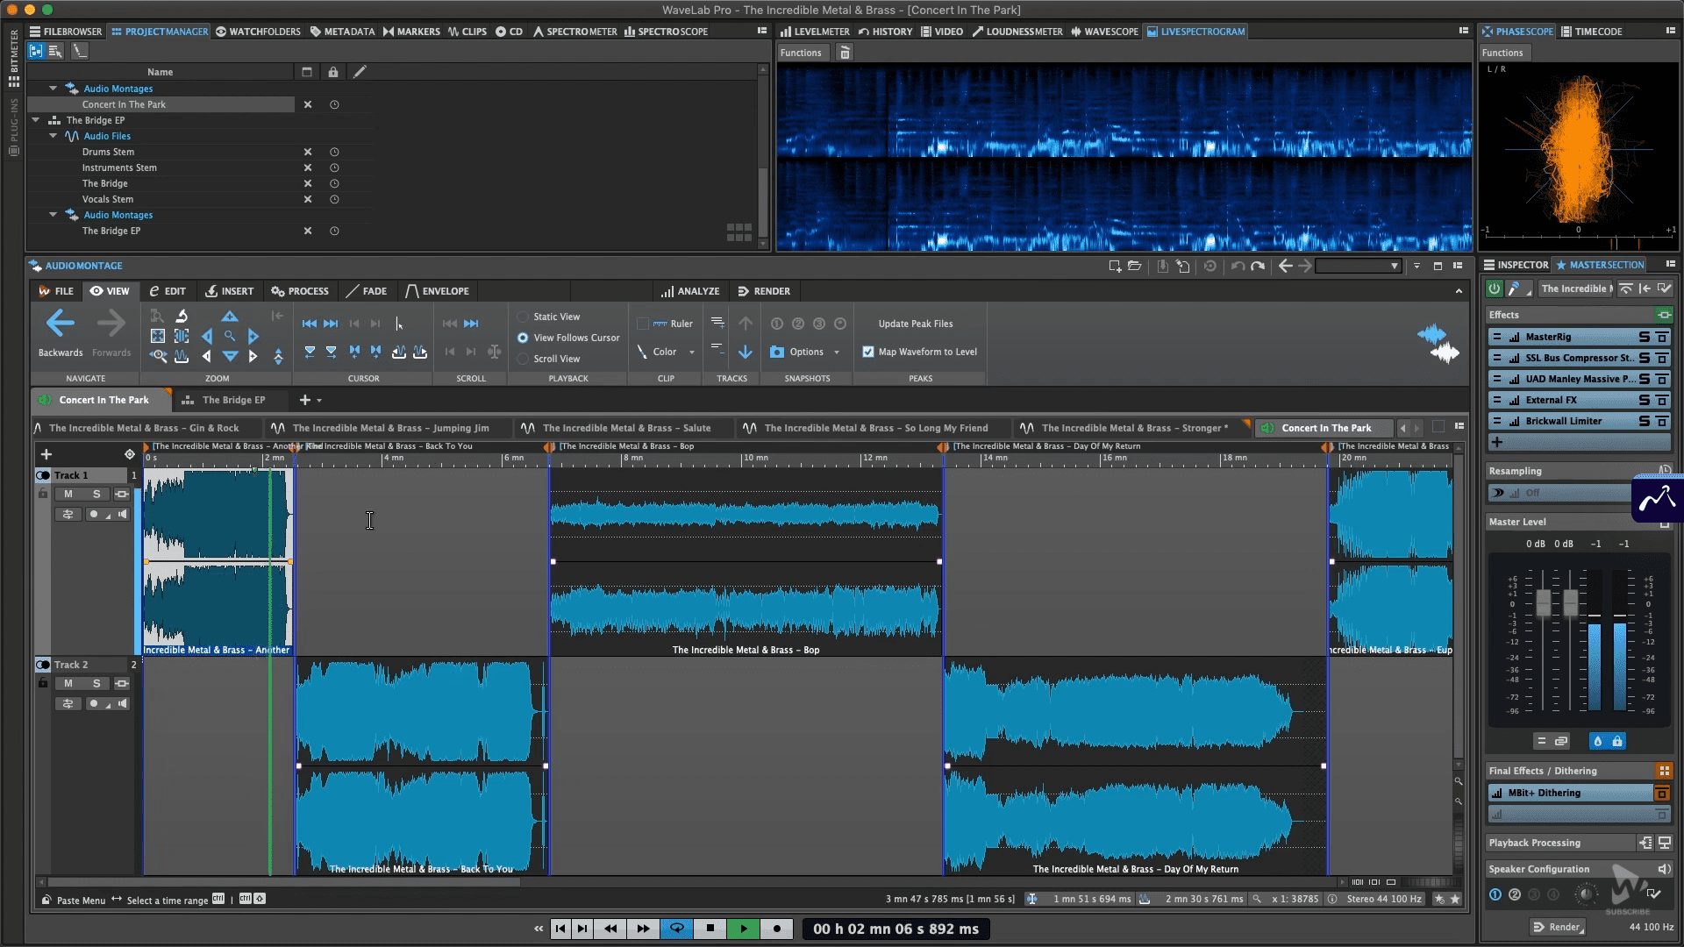Viewport: 1684px width, 947px height.
Task: Click Update Peak Files button
Action: coord(915,324)
